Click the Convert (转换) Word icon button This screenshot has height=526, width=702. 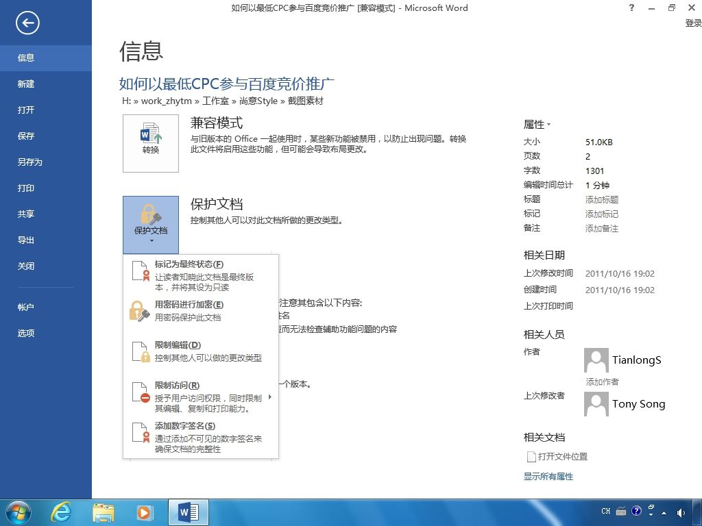151,143
